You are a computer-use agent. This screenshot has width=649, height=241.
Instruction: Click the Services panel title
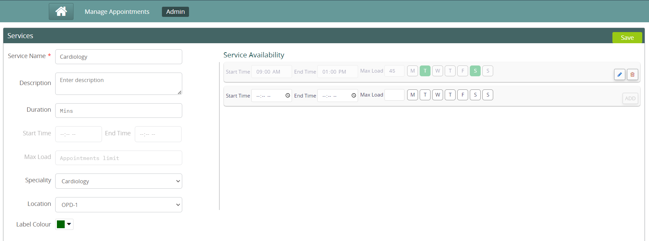point(20,36)
